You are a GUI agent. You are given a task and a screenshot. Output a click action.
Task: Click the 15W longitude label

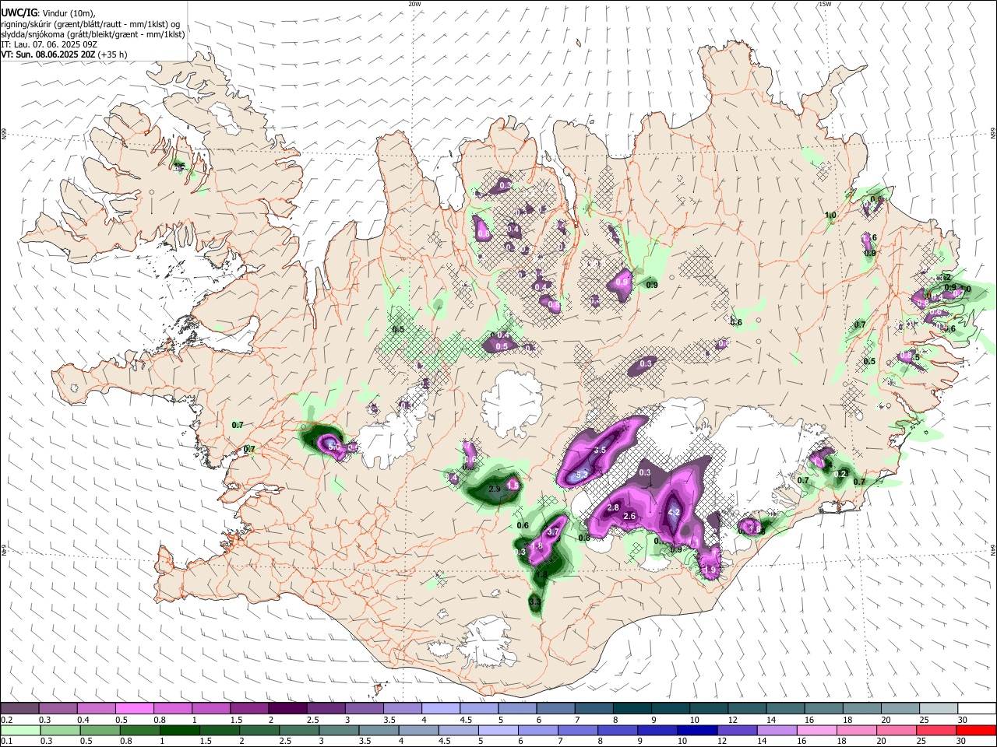click(x=825, y=4)
